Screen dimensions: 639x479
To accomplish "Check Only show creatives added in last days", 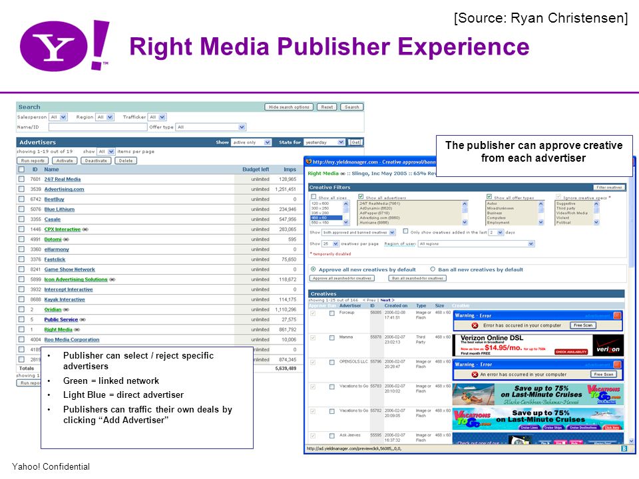I will point(405,232).
